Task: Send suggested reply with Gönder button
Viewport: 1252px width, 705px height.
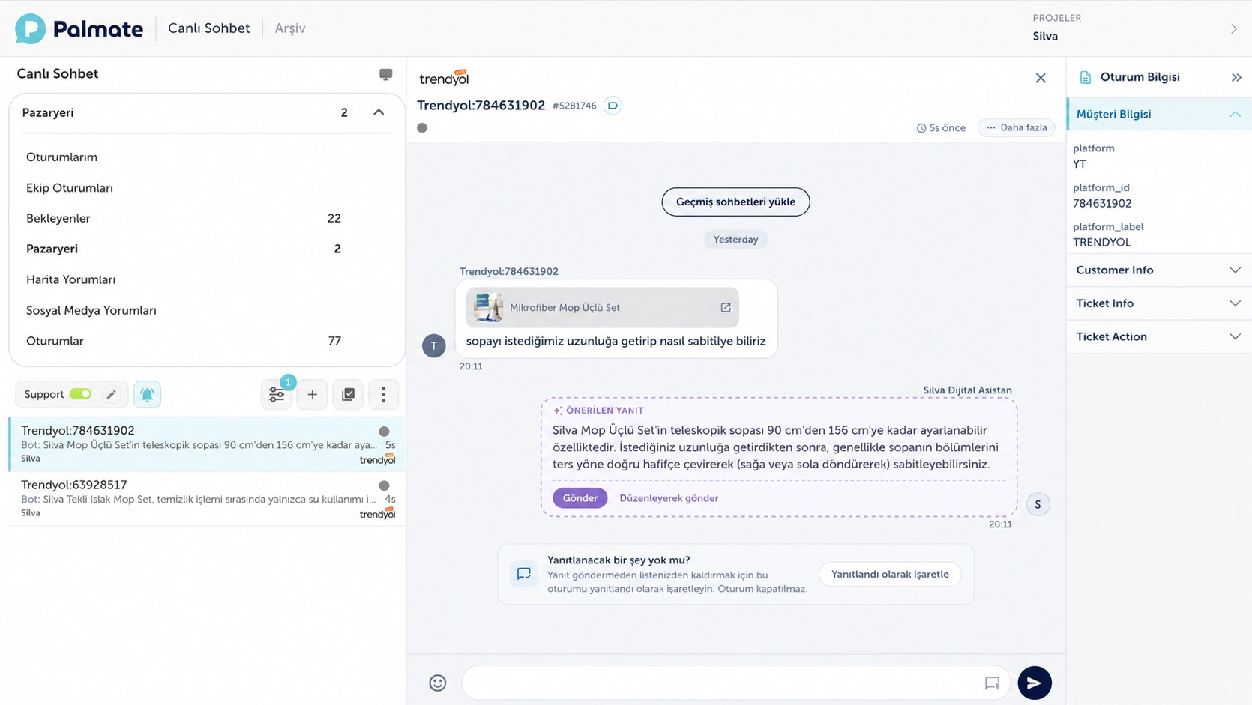Action: coord(580,498)
